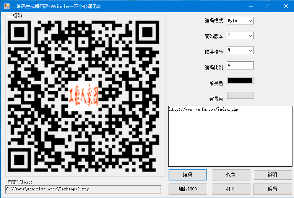
Task: Click the custom logo path field
Action: [x=83, y=189]
